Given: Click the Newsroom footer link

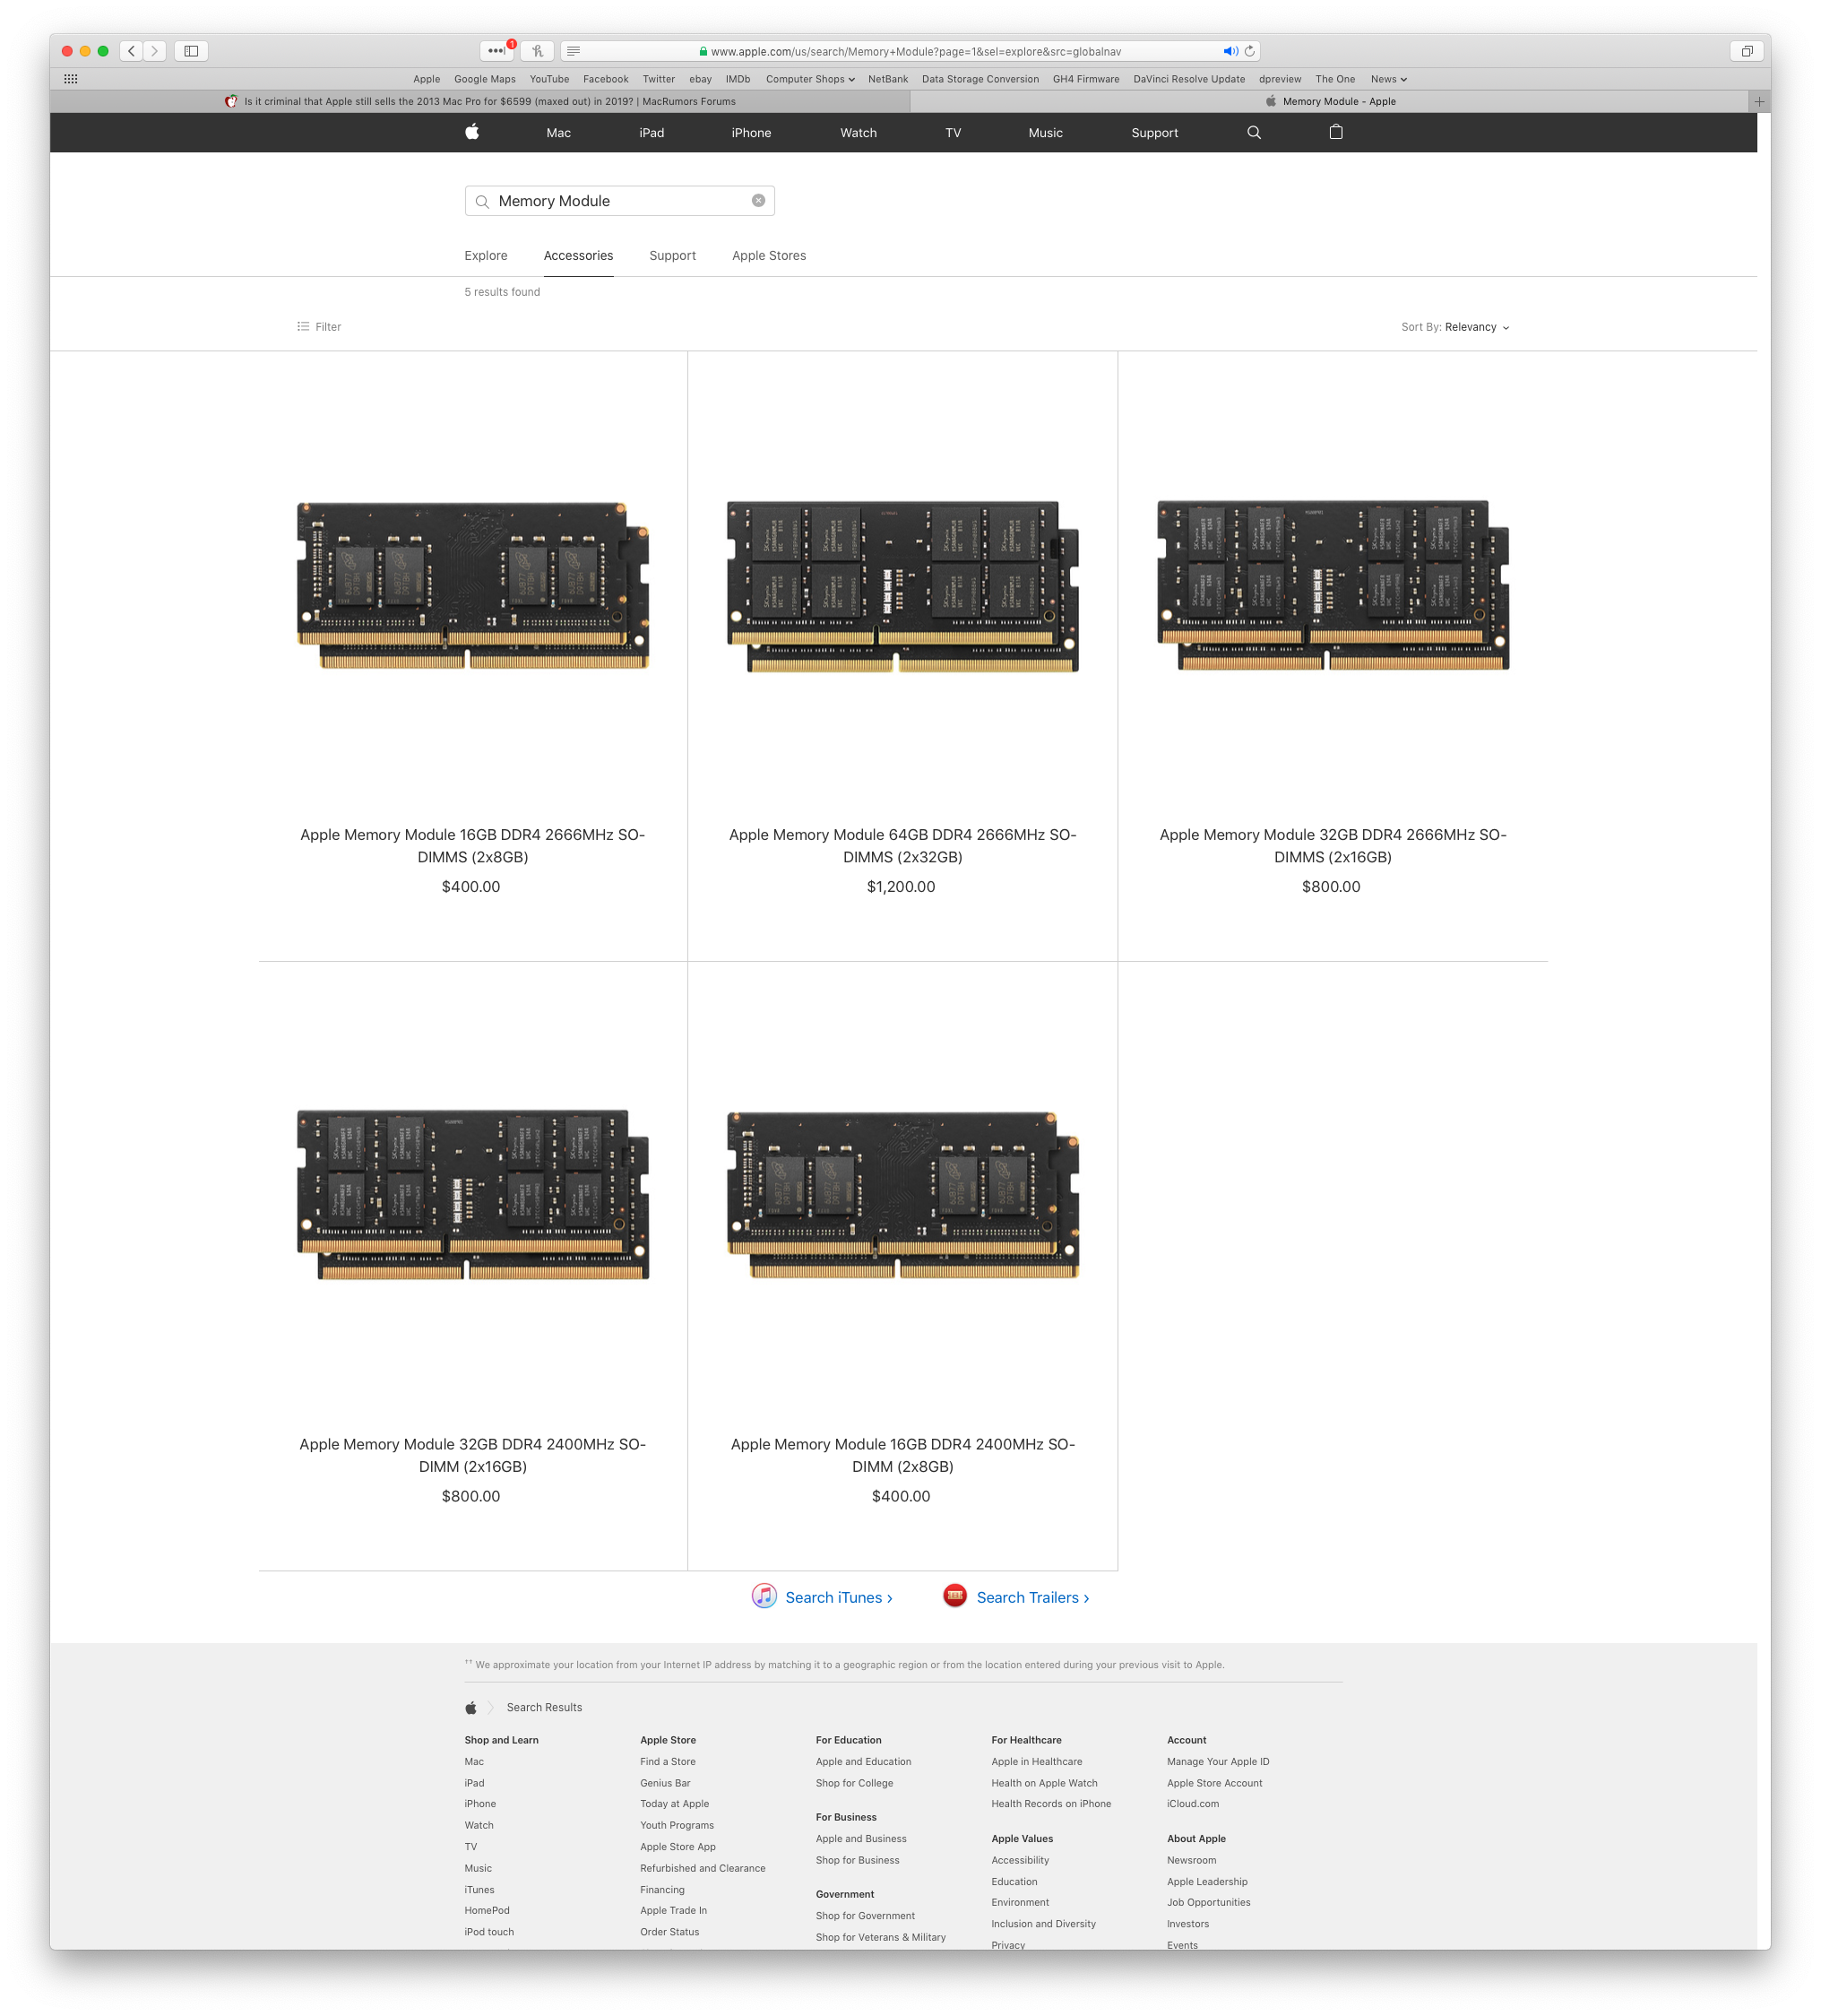Looking at the screenshot, I should [x=1191, y=1860].
